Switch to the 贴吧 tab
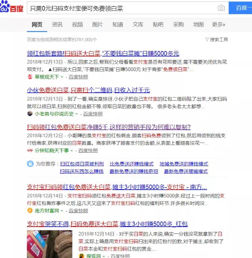252x258 pixels. [158, 25]
